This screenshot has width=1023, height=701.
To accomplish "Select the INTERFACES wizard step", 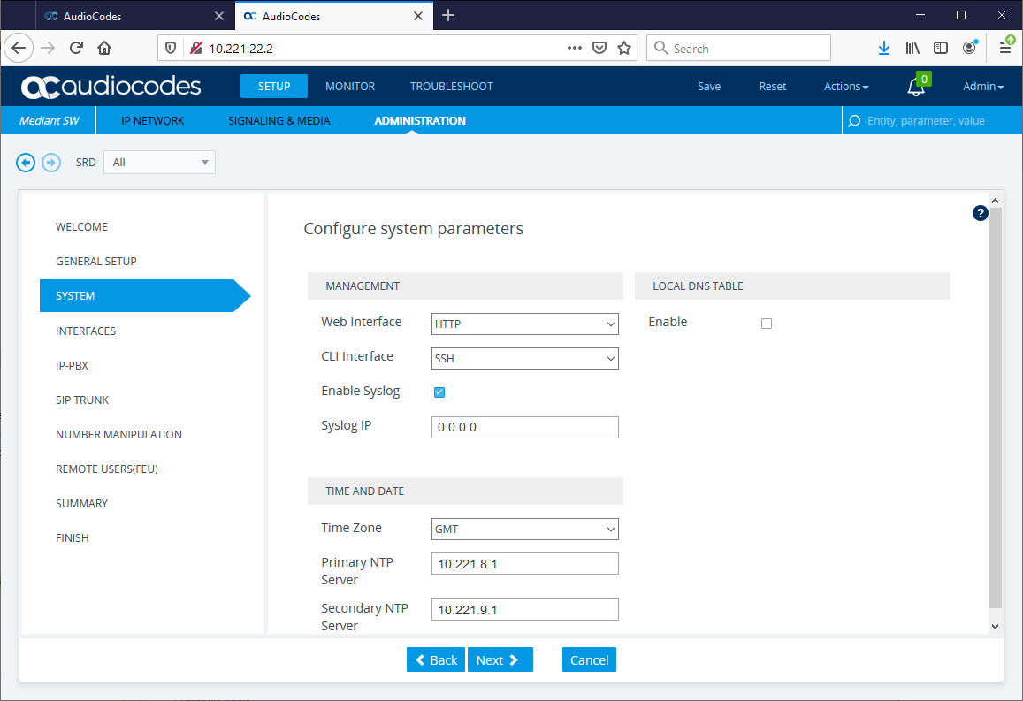I will pyautogui.click(x=86, y=331).
